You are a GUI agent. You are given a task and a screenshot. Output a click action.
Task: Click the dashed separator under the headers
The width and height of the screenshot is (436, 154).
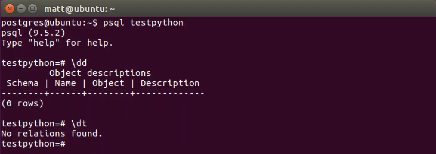[103, 93]
